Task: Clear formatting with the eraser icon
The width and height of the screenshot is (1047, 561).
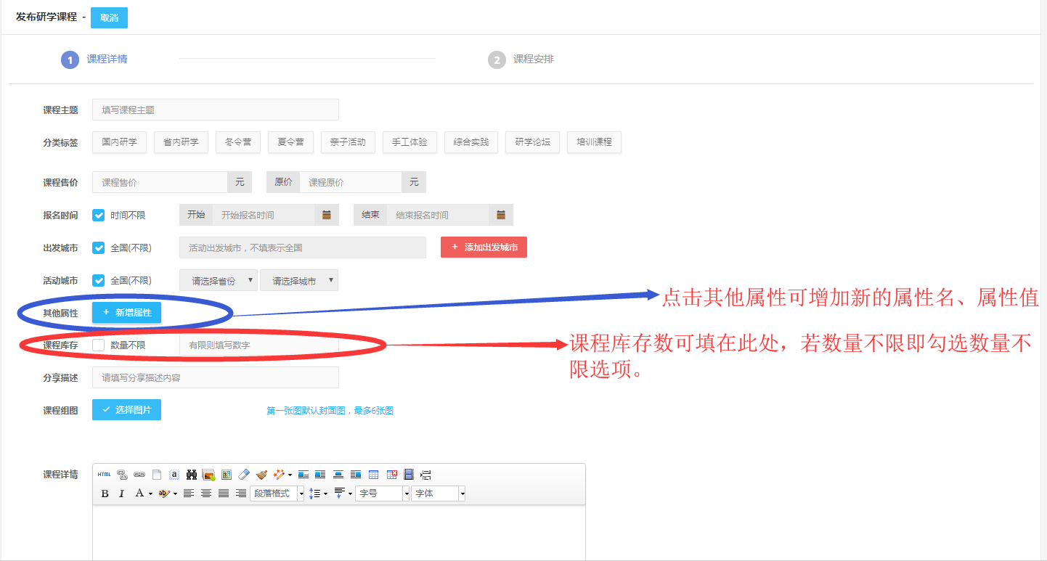Action: pyautogui.click(x=244, y=475)
